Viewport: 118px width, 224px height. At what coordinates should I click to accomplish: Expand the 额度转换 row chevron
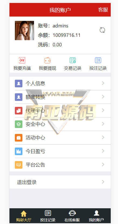click(103, 97)
